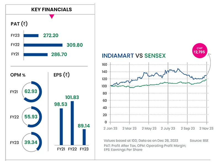The image size is (221, 166).
Task: Click the 101.83 EPS value label
Action: click(73, 97)
